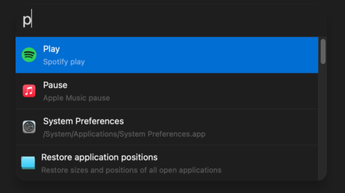This screenshot has height=193, width=345.
Task: Click the 'Restore sizes and positions' description
Action: click(x=131, y=170)
